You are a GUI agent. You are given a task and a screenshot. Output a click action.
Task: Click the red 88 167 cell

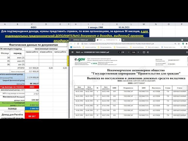(x=32, y=116)
